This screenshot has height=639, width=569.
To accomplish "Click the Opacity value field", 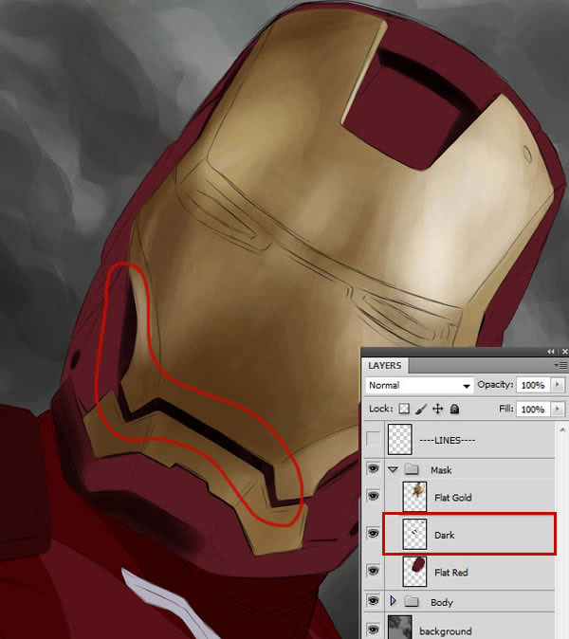I will (x=533, y=385).
